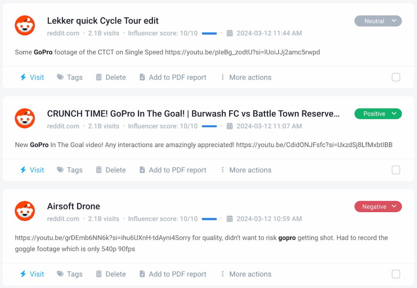The height and width of the screenshot is (288, 417).
Task: Click the Reddit logo on the CRUNCH TIME mention
Action: pos(25,118)
